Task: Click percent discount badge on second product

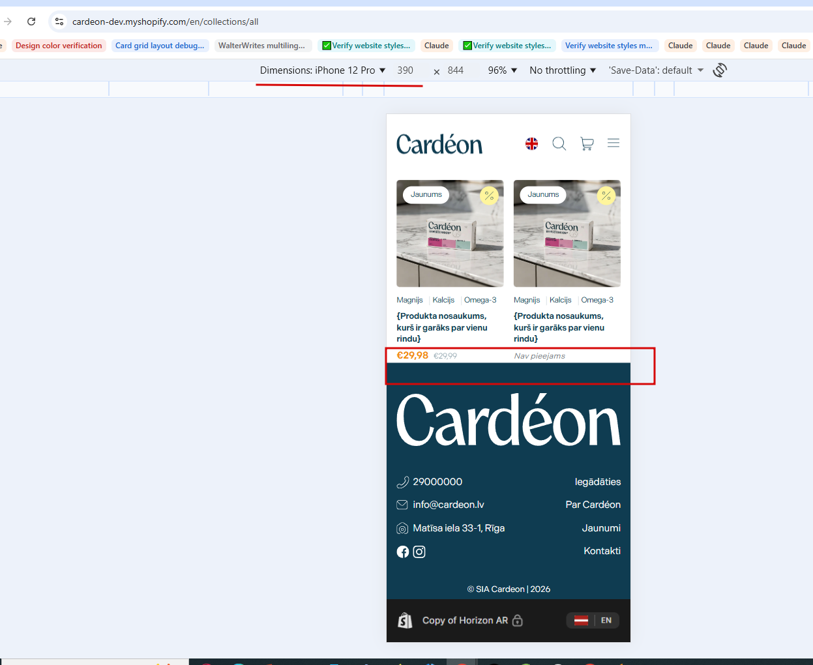Action: (606, 195)
